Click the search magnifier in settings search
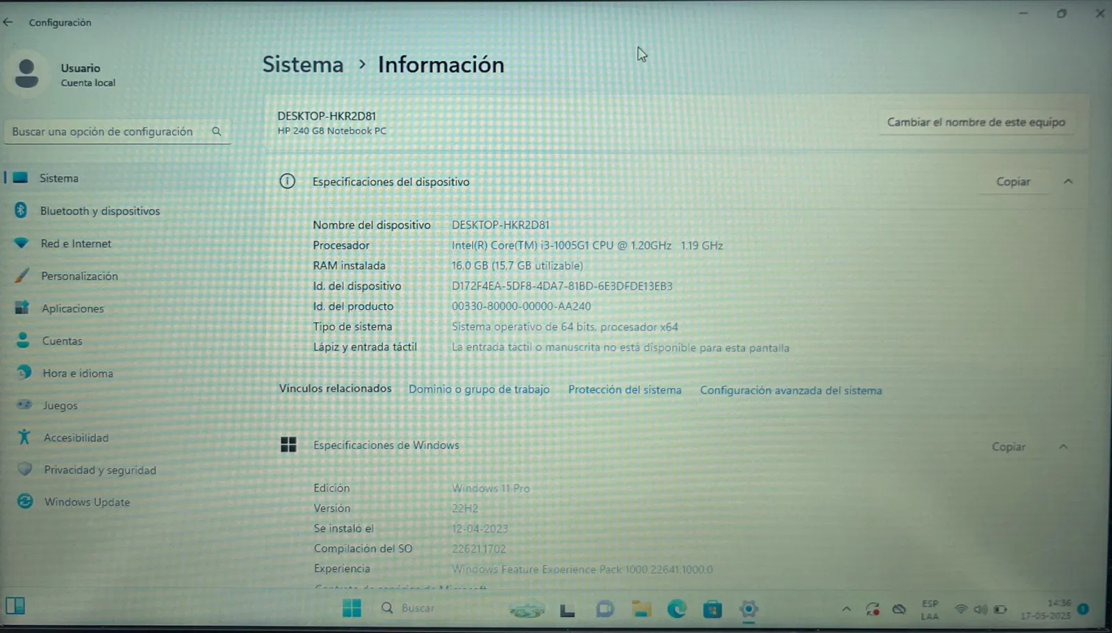Viewport: 1112px width, 633px height. pyautogui.click(x=216, y=131)
